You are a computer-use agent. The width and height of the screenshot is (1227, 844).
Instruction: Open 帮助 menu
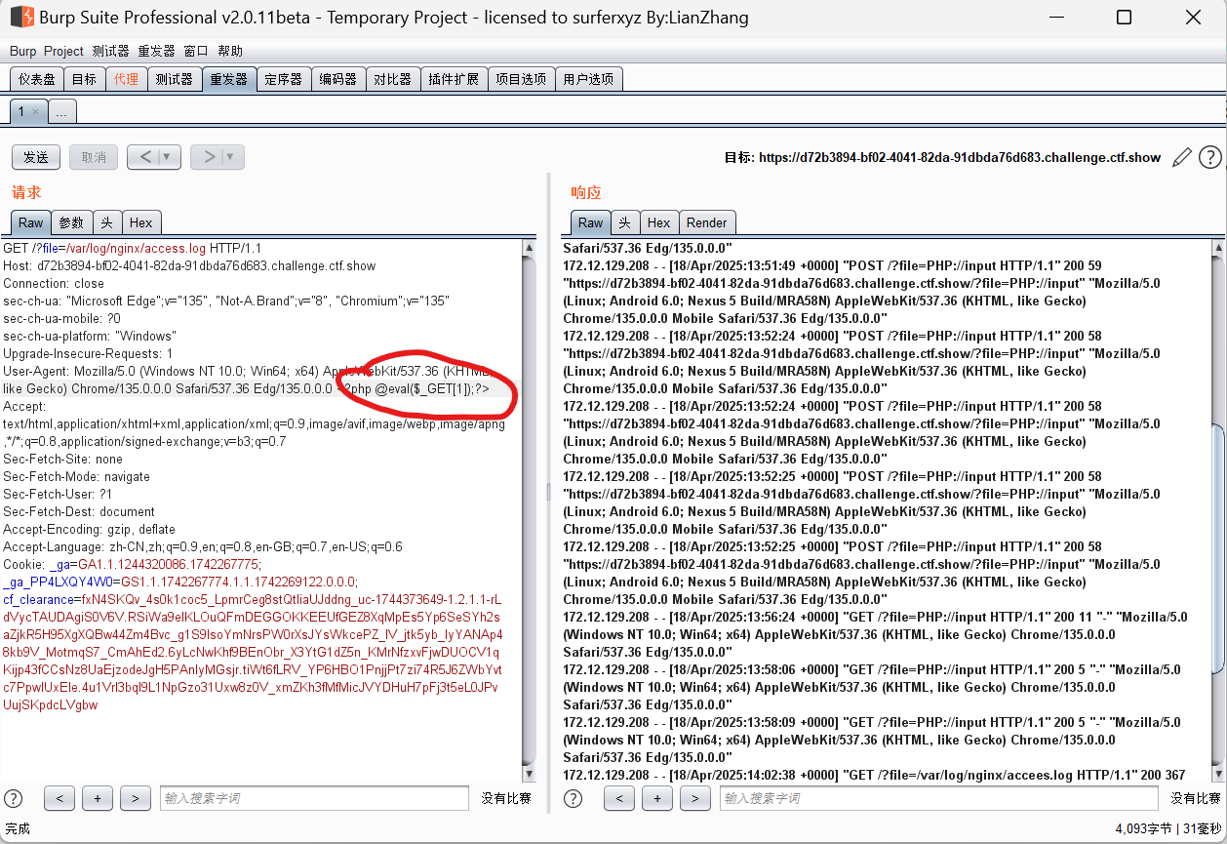pyautogui.click(x=230, y=51)
